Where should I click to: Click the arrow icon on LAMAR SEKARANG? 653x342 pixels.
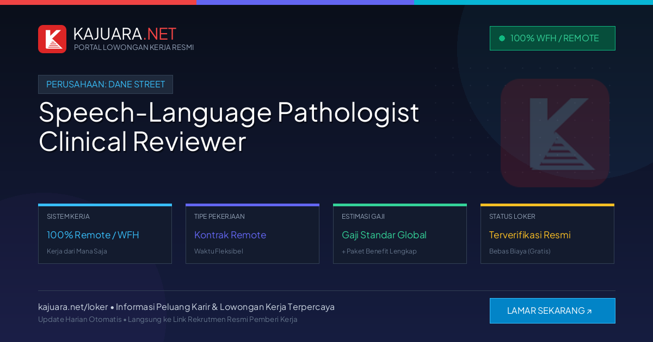click(x=589, y=312)
